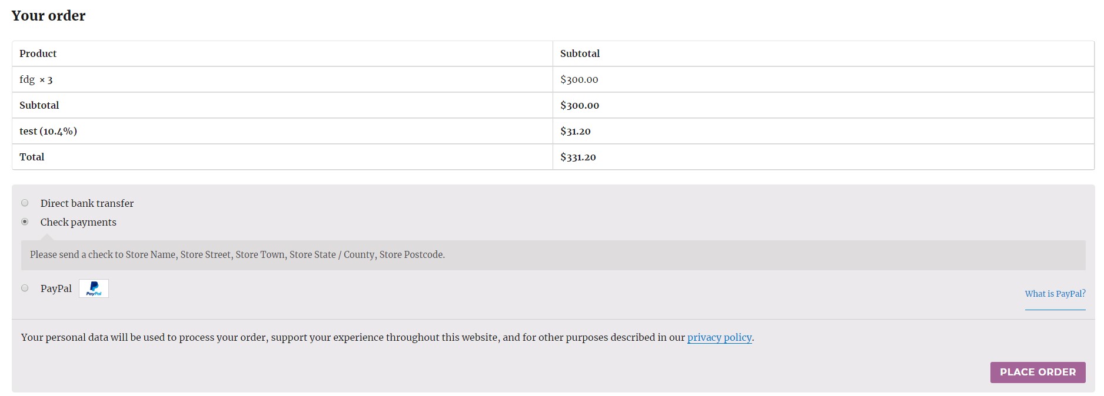This screenshot has height=396, width=1104.
Task: Select the Check payments radio button
Action: click(25, 222)
